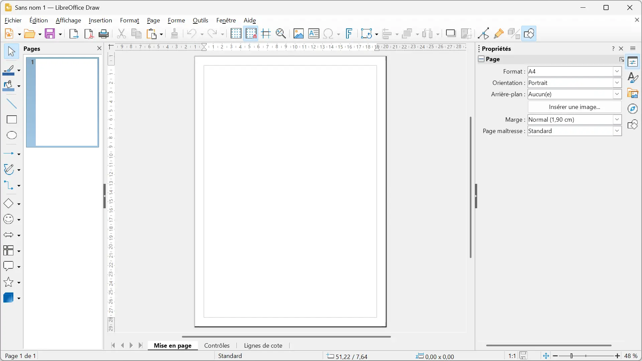The image size is (642, 361).
Task: Click the Insérer une image button
Action: pyautogui.click(x=574, y=107)
